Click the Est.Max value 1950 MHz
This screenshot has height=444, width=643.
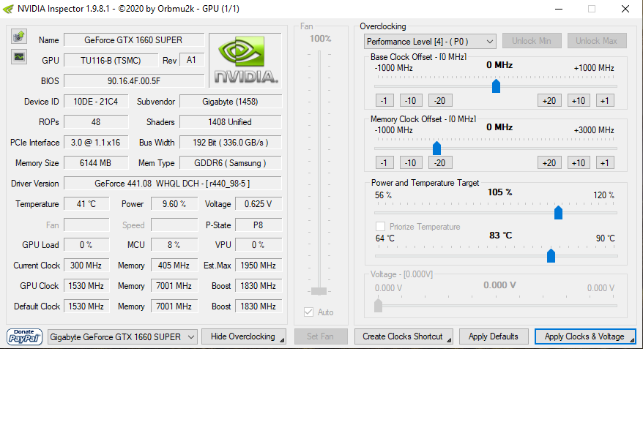tap(259, 265)
